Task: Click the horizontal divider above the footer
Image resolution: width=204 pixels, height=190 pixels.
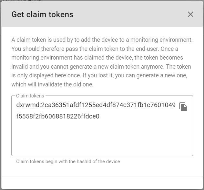Action: (102, 176)
